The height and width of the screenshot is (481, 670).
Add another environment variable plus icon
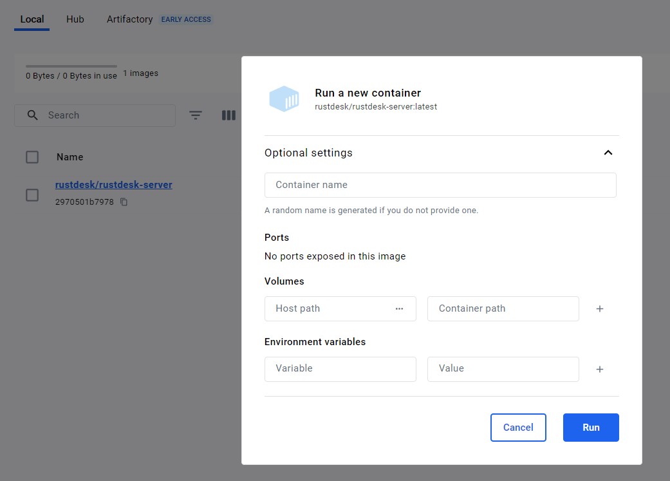coord(600,370)
